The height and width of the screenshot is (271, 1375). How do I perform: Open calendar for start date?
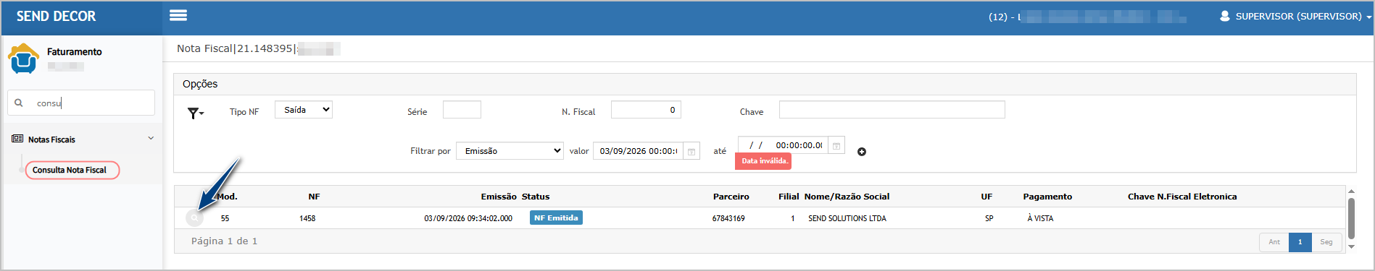click(x=691, y=151)
